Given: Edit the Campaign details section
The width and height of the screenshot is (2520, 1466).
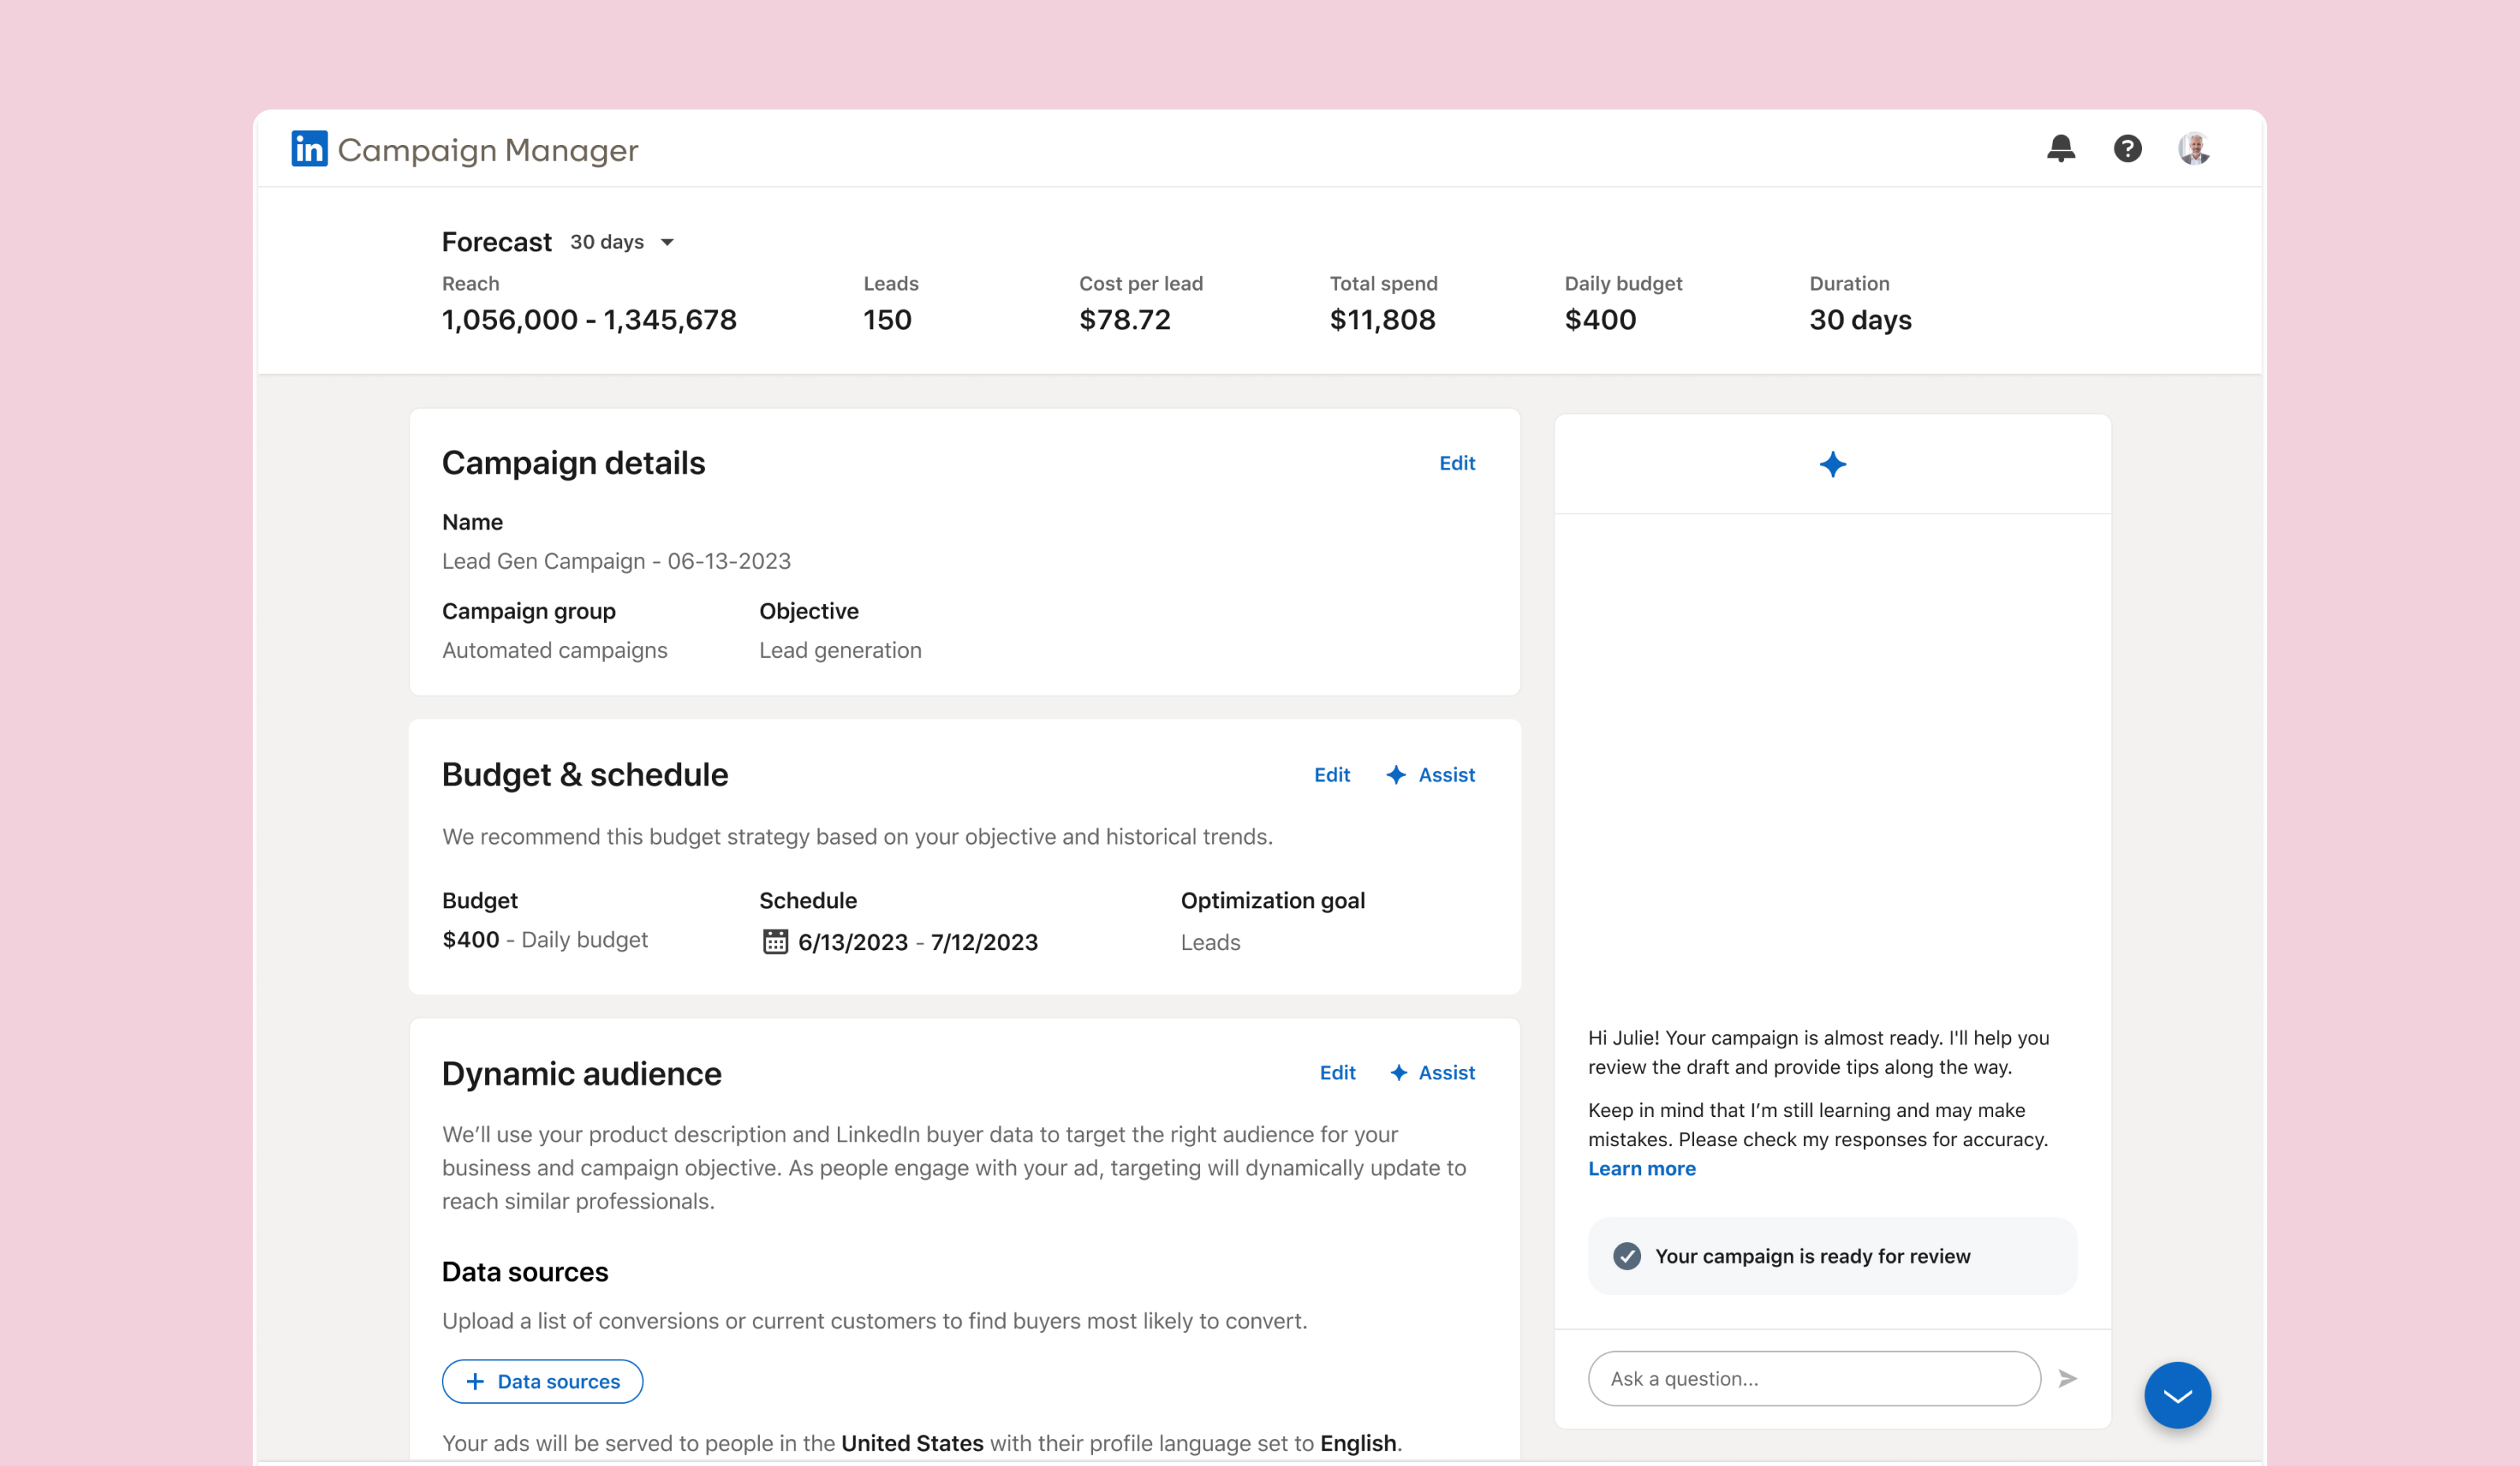Looking at the screenshot, I should click(1456, 463).
